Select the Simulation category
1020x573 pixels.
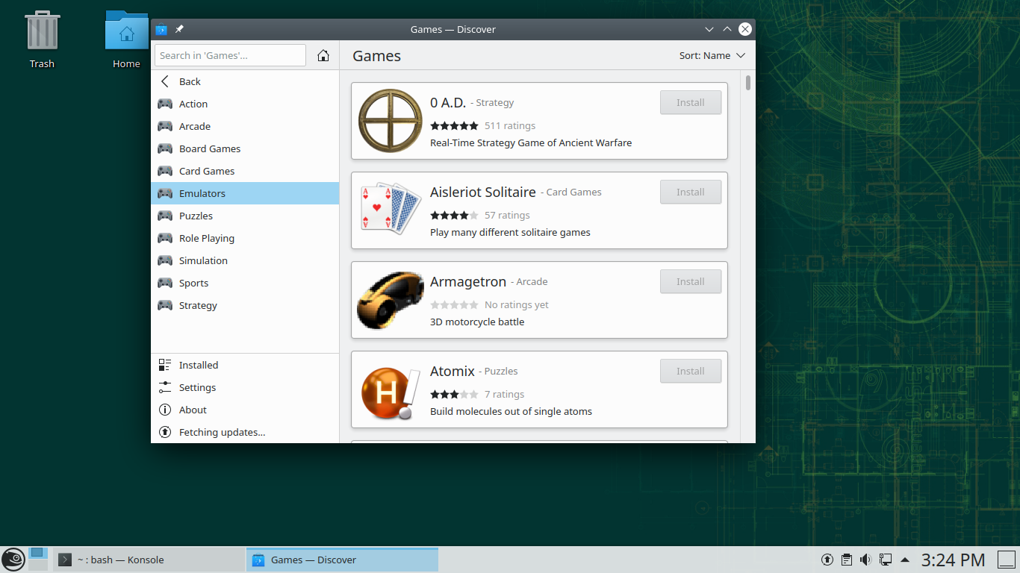click(245, 260)
